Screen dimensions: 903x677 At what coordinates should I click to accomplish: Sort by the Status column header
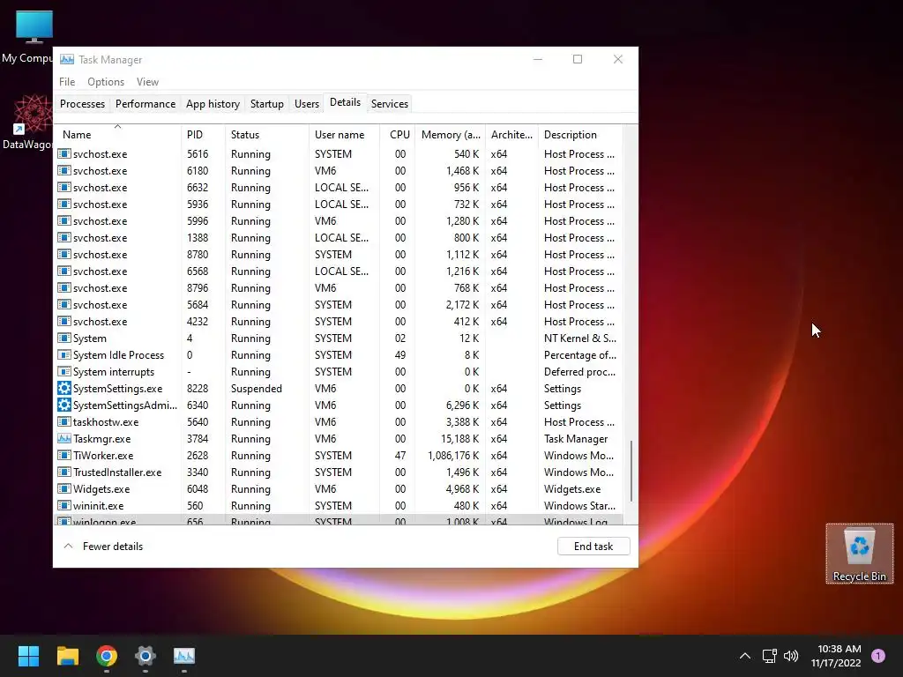266,134
